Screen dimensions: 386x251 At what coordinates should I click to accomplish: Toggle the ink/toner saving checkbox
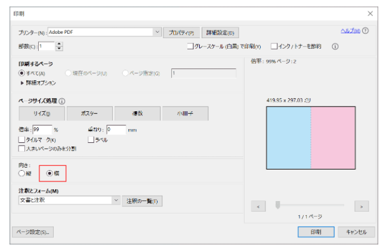[x=274, y=46]
